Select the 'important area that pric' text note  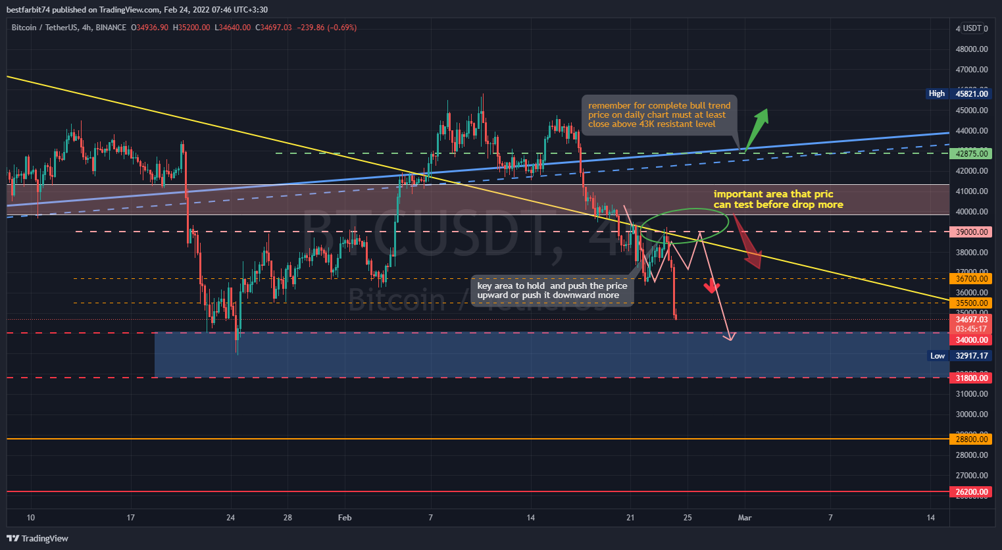[x=778, y=199]
